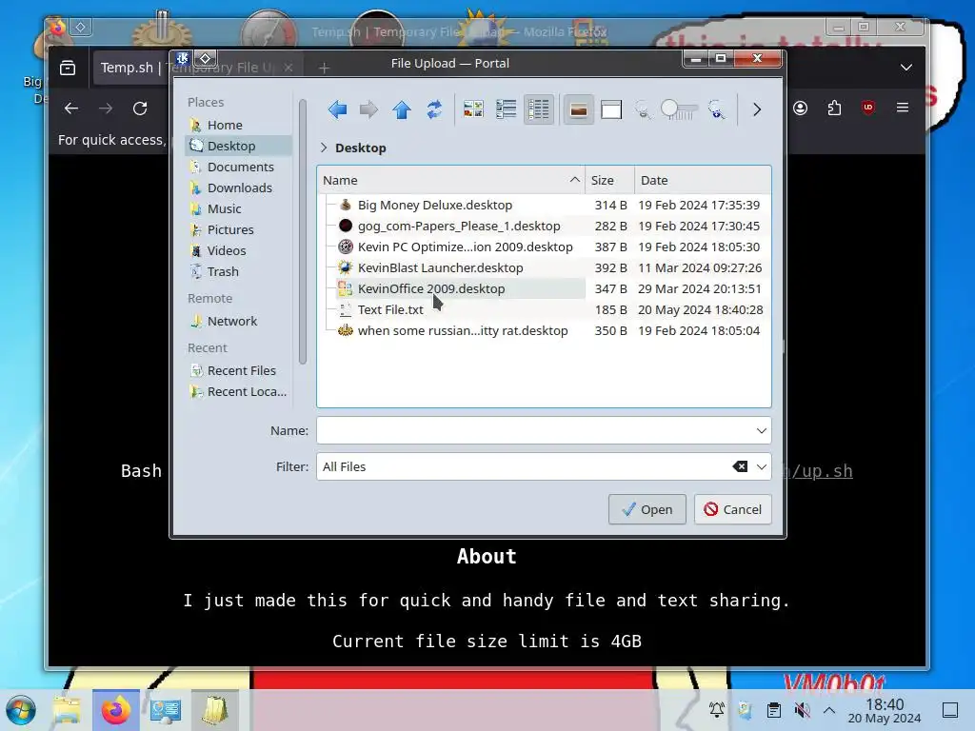Open Recent Locations entry
Viewport: 975px width, 731px height.
click(238, 391)
